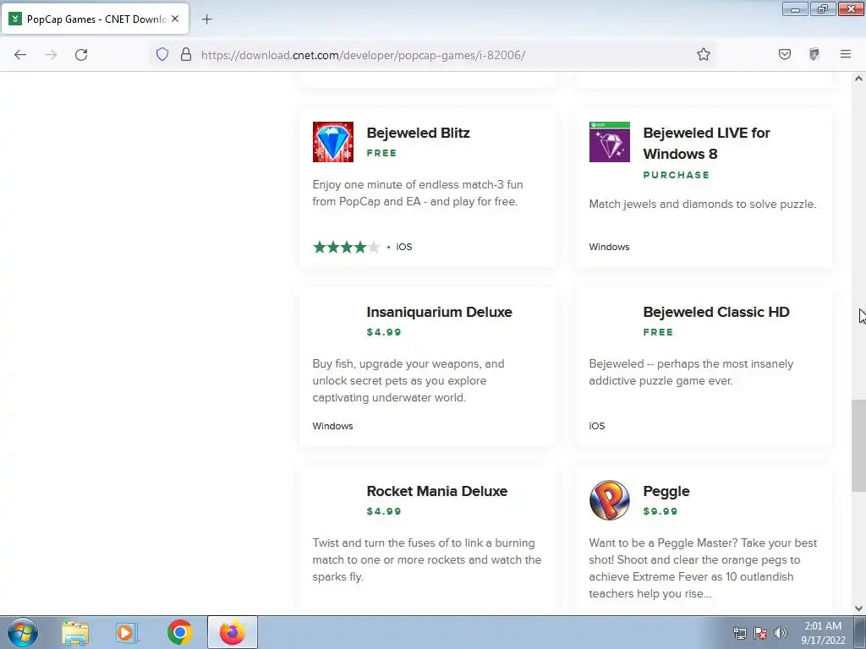Open the Action Center flag icon
Viewport: 866px width, 649px height.
coord(760,633)
